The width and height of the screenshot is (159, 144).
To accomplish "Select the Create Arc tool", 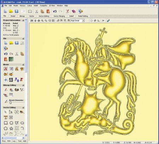I will coord(22,128).
